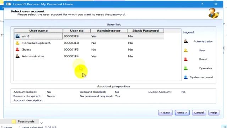Cancel the password recovery wizard
227x128 pixels.
(199, 113)
